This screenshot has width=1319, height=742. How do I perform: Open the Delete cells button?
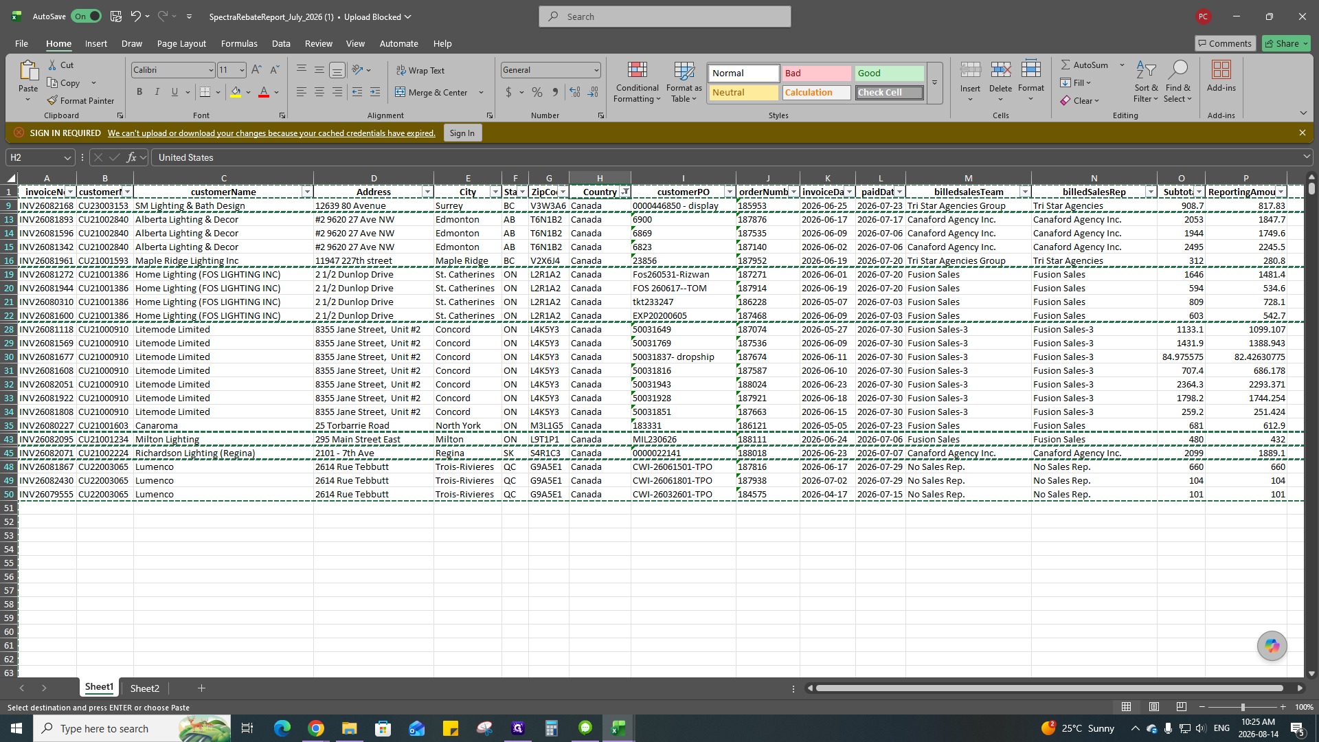pyautogui.click(x=1000, y=82)
